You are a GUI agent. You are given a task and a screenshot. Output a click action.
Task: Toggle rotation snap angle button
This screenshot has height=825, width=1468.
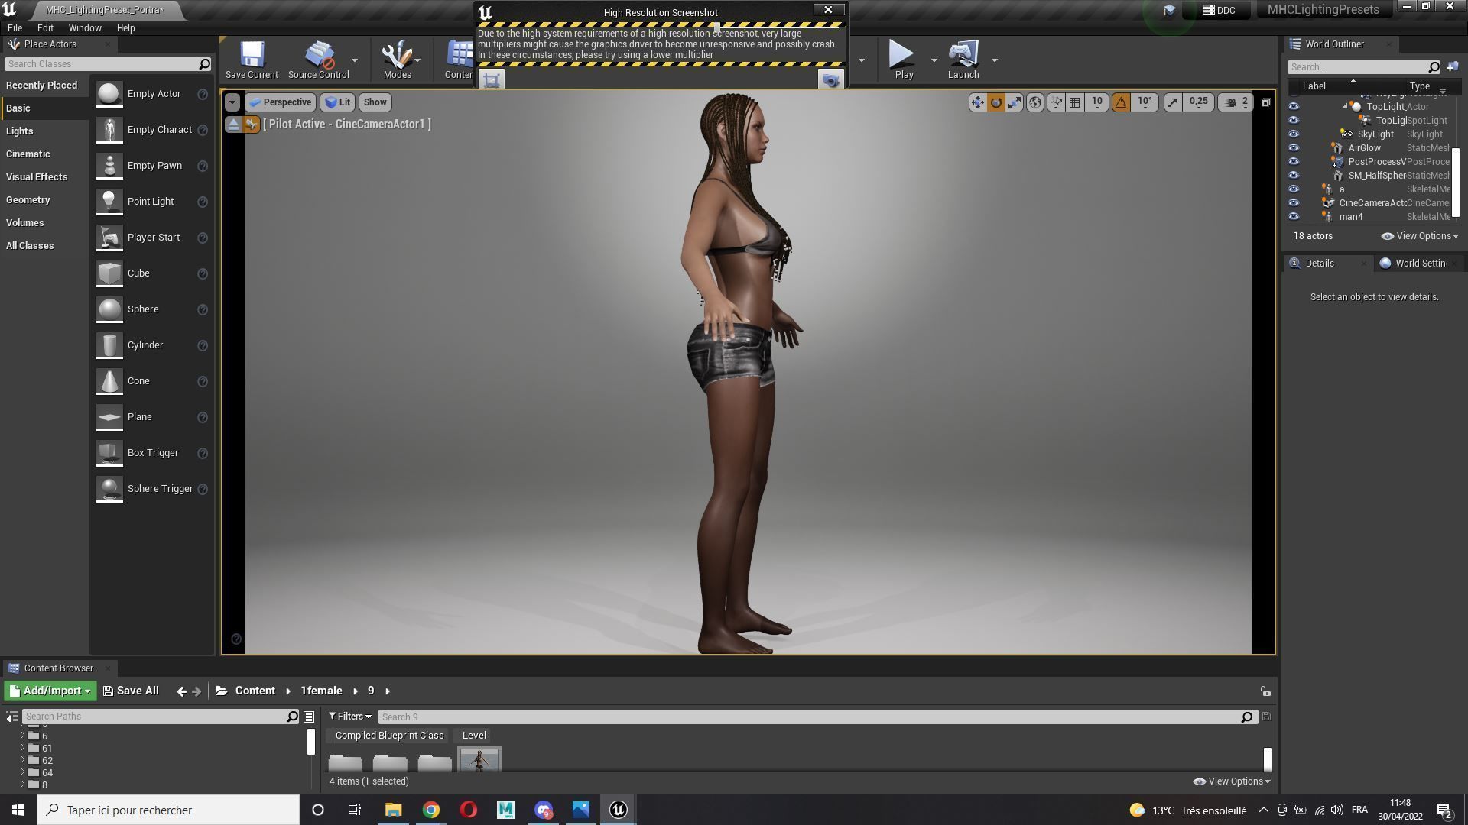pyautogui.click(x=1121, y=102)
